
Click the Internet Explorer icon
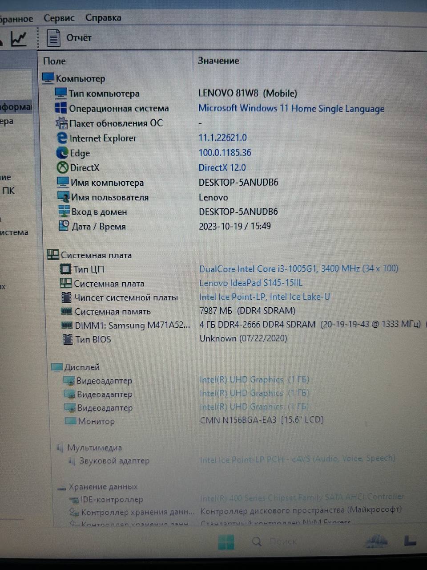coord(62,138)
